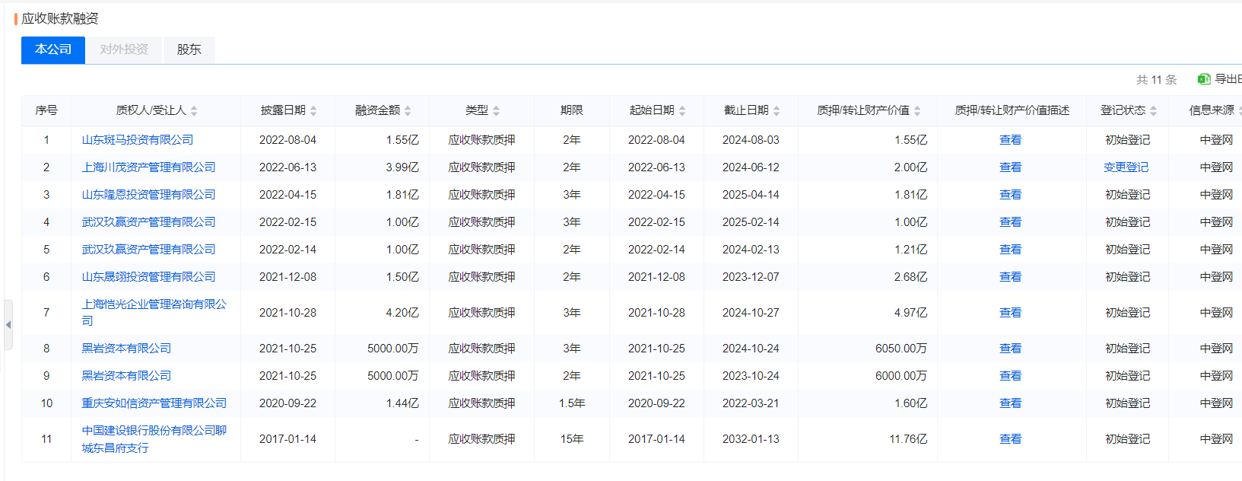Click the Excel export icon

coord(1204,79)
